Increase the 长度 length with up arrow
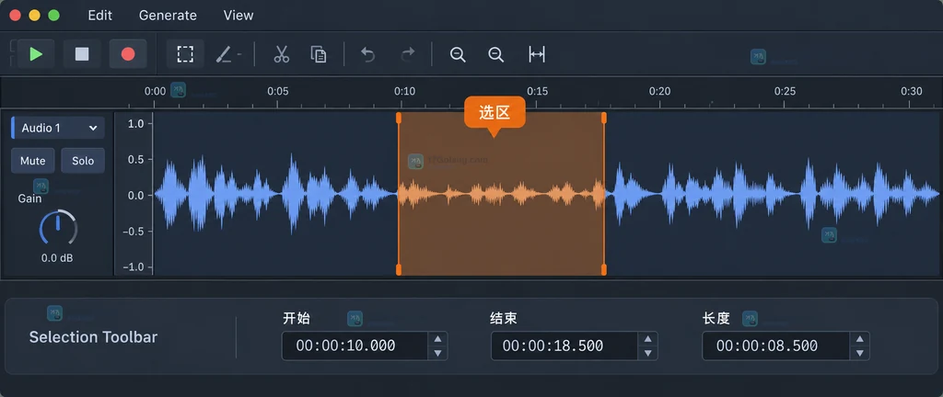This screenshot has width=943, height=397. [859, 339]
